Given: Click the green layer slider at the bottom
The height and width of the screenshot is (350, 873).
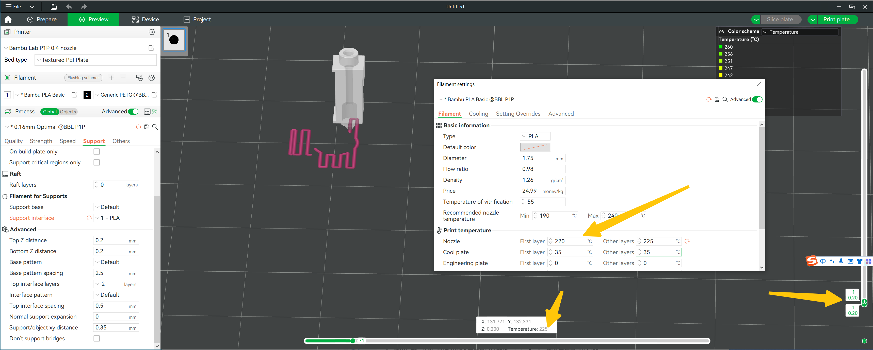Looking at the screenshot, I should (x=352, y=341).
